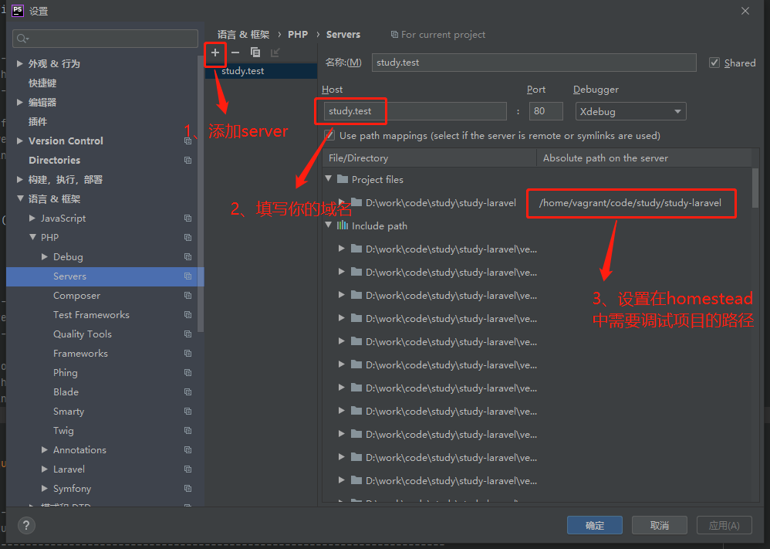Click project-level icon beside Composer
This screenshot has width=770, height=549.
[187, 296]
